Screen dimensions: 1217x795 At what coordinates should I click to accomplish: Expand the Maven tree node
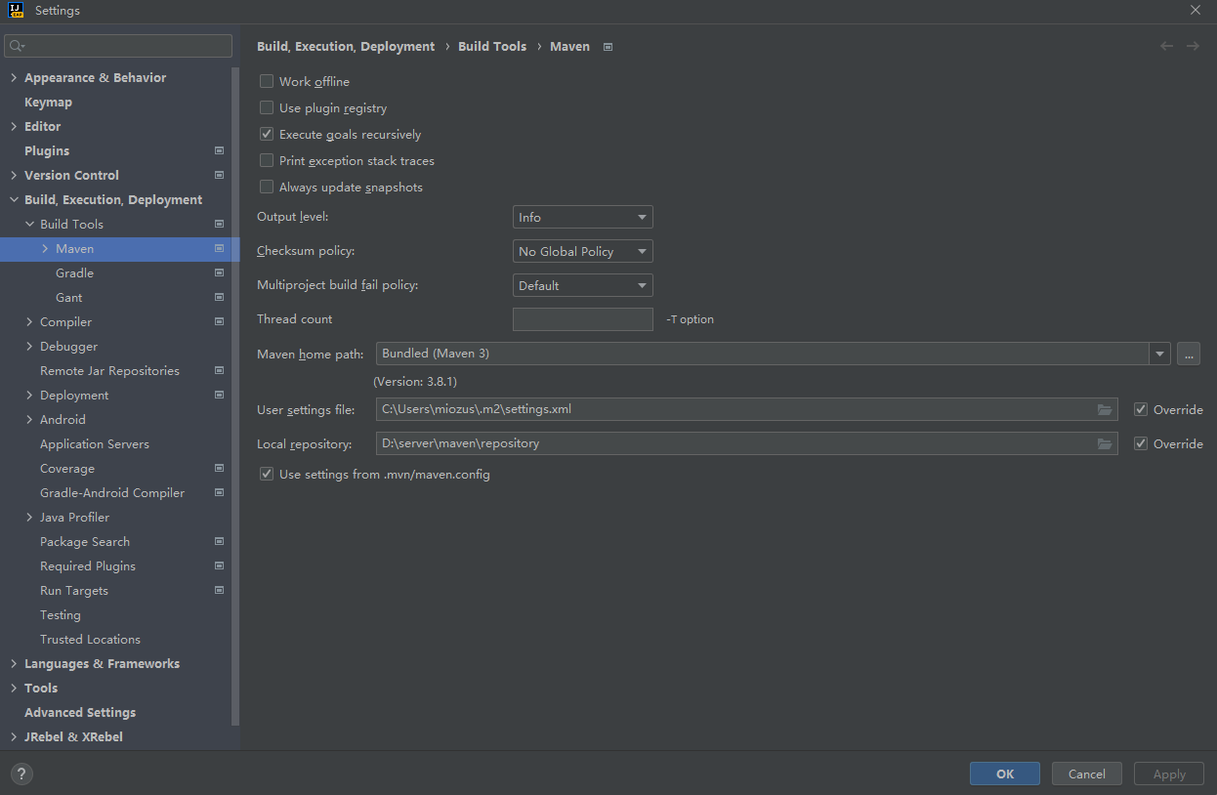click(45, 248)
